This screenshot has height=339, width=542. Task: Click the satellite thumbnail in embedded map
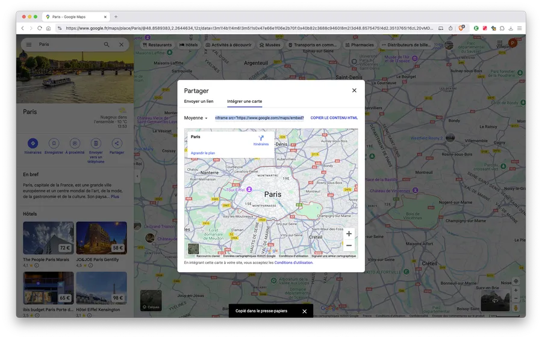193,248
